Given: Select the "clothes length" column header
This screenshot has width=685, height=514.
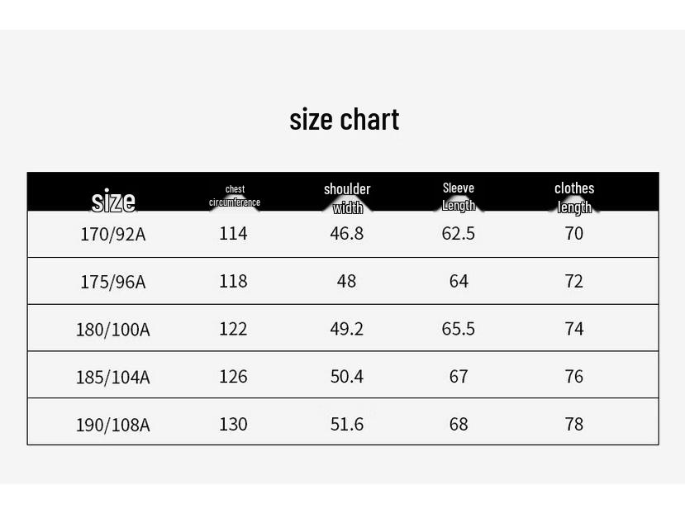Looking at the screenshot, I should point(574,197).
